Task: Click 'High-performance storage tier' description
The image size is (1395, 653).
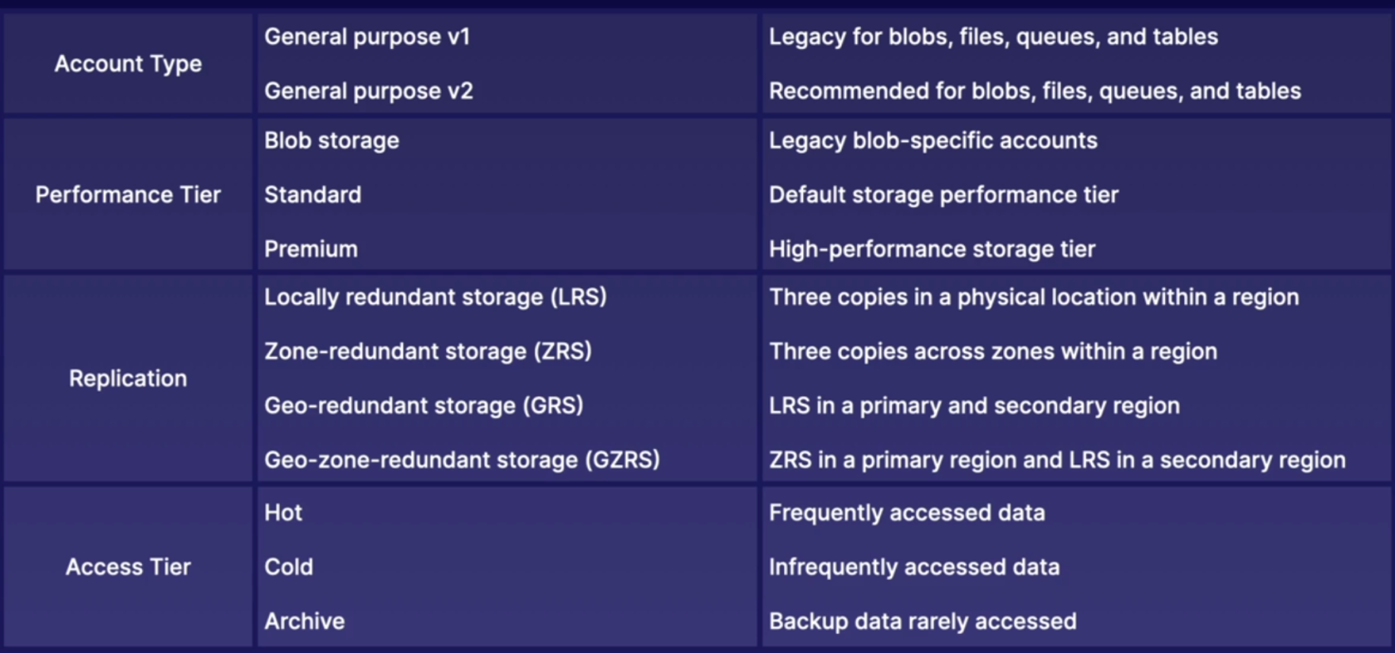Action: (x=932, y=248)
